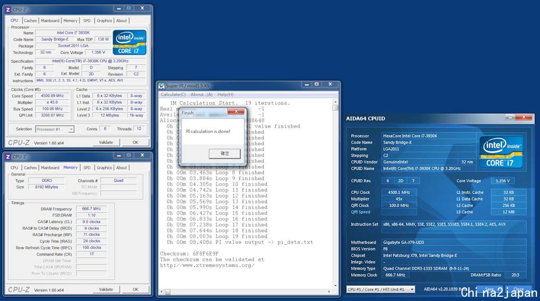The height and width of the screenshot is (301, 540).
Task: Click the Super PI vertical scrollbar thumb
Action: click(x=335, y=108)
